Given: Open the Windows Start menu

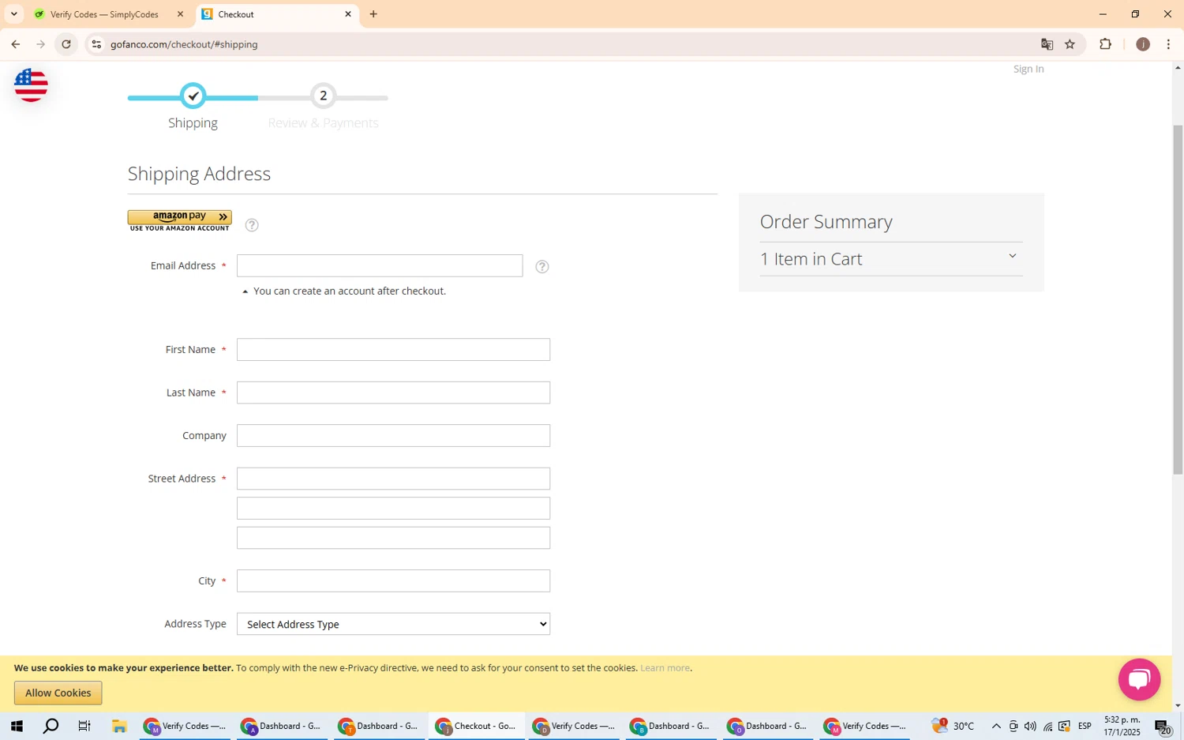Looking at the screenshot, I should (x=17, y=727).
